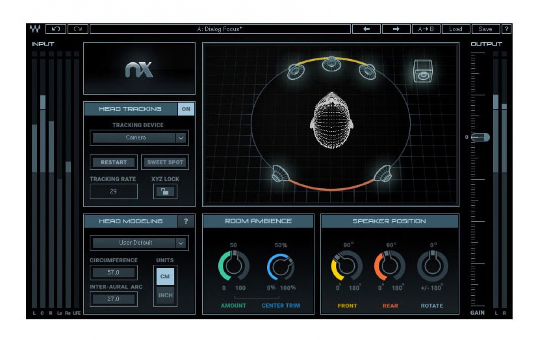Open plugin help question mark in toolbar

507,29
